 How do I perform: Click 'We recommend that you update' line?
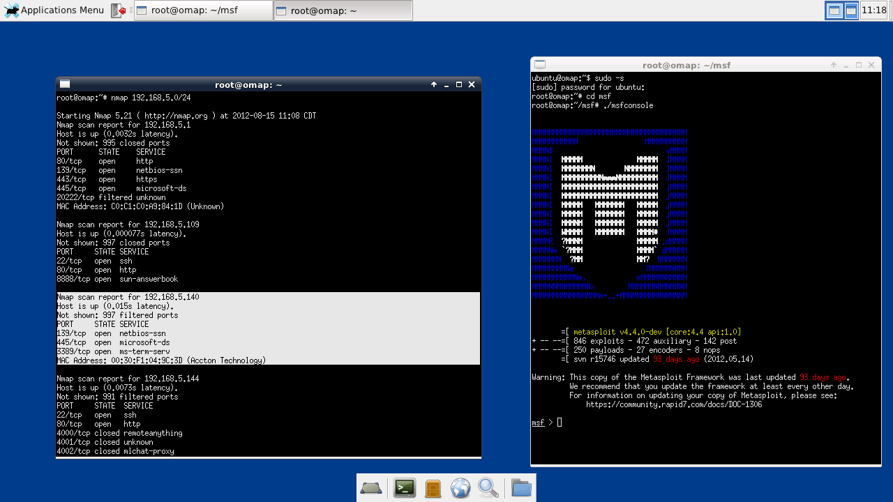[712, 386]
